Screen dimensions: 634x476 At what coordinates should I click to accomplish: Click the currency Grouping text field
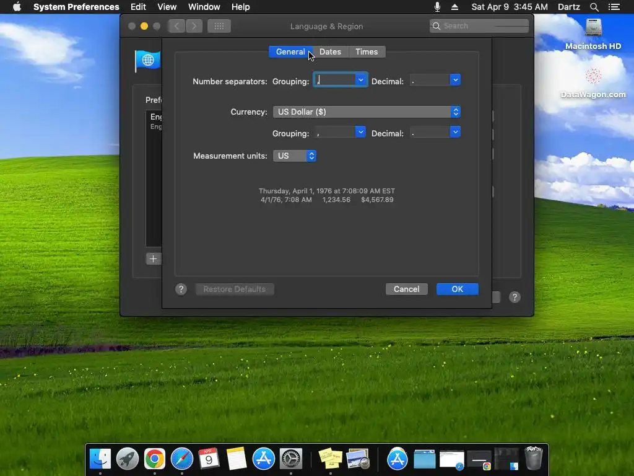point(335,132)
